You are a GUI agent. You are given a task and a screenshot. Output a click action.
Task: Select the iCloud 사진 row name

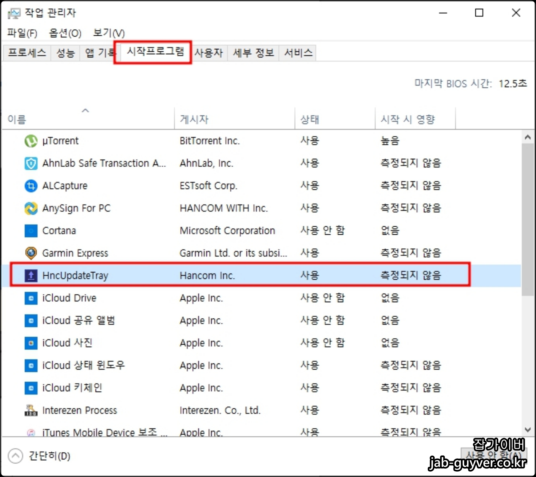pos(67,343)
